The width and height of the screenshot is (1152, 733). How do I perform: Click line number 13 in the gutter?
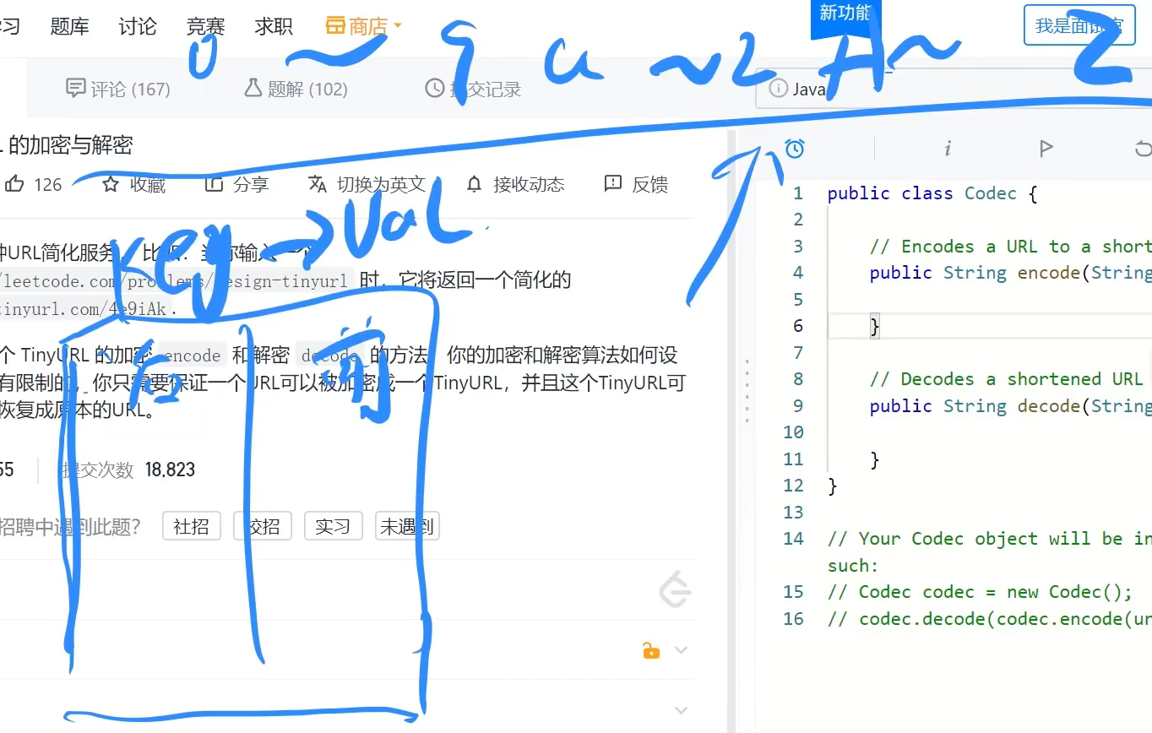click(x=793, y=513)
